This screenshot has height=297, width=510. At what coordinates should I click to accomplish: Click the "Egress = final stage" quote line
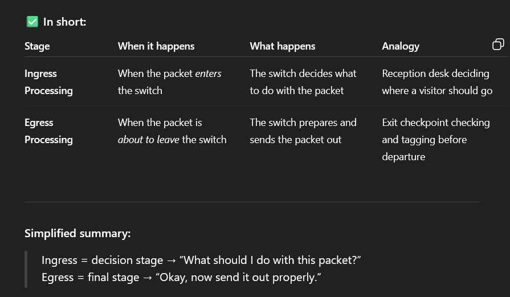181,278
